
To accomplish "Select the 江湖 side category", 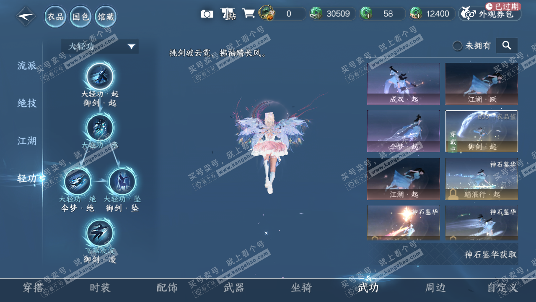I will click(27, 141).
